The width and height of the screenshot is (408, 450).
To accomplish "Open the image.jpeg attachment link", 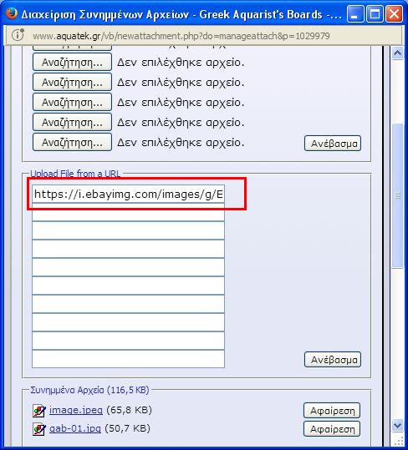I will tap(76, 410).
